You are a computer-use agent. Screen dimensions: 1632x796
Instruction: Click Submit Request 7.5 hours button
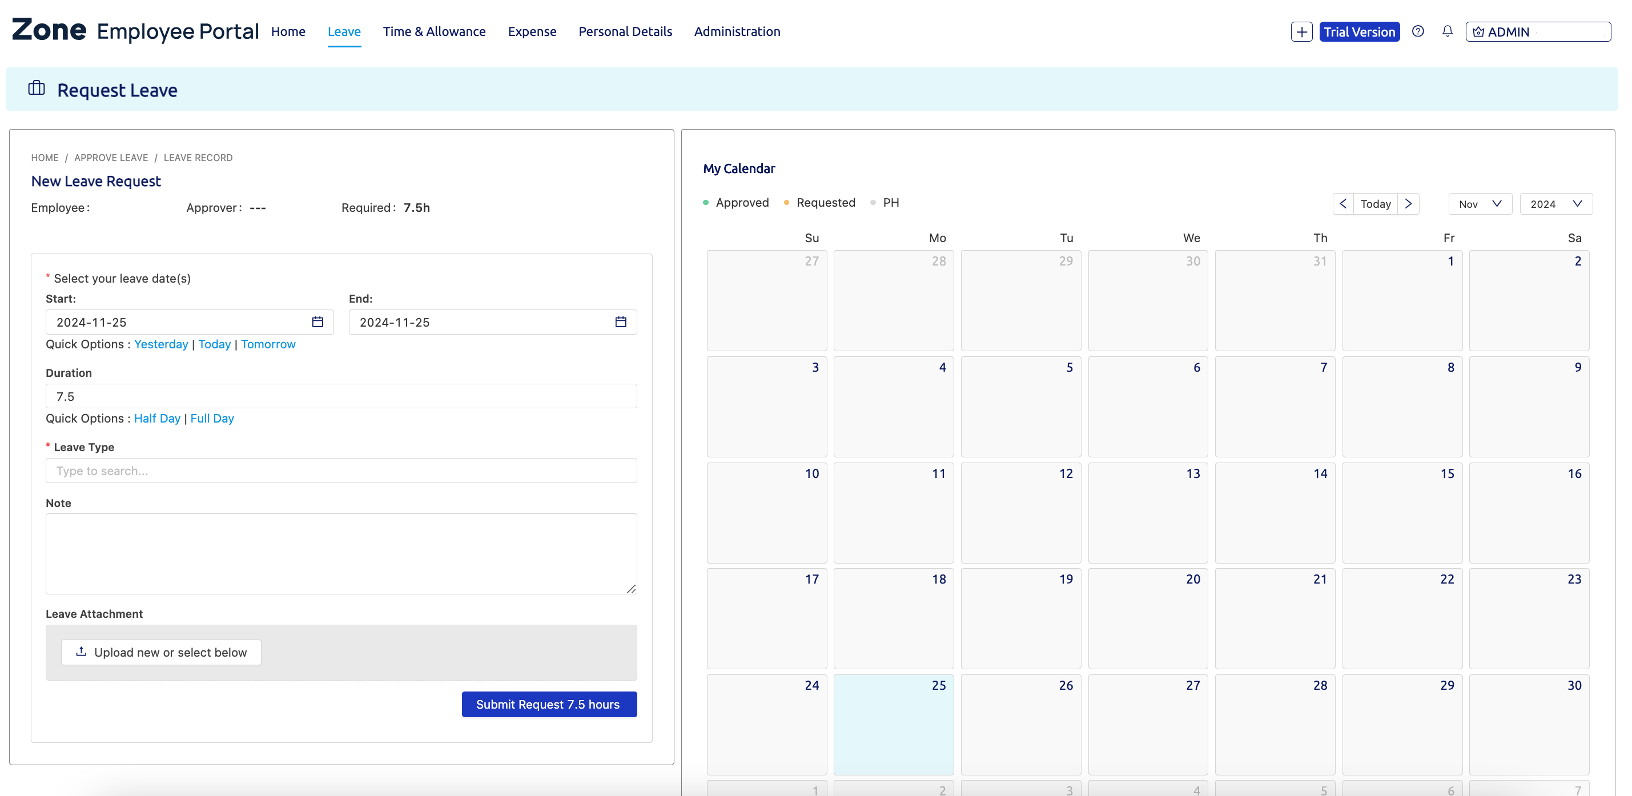tap(549, 704)
